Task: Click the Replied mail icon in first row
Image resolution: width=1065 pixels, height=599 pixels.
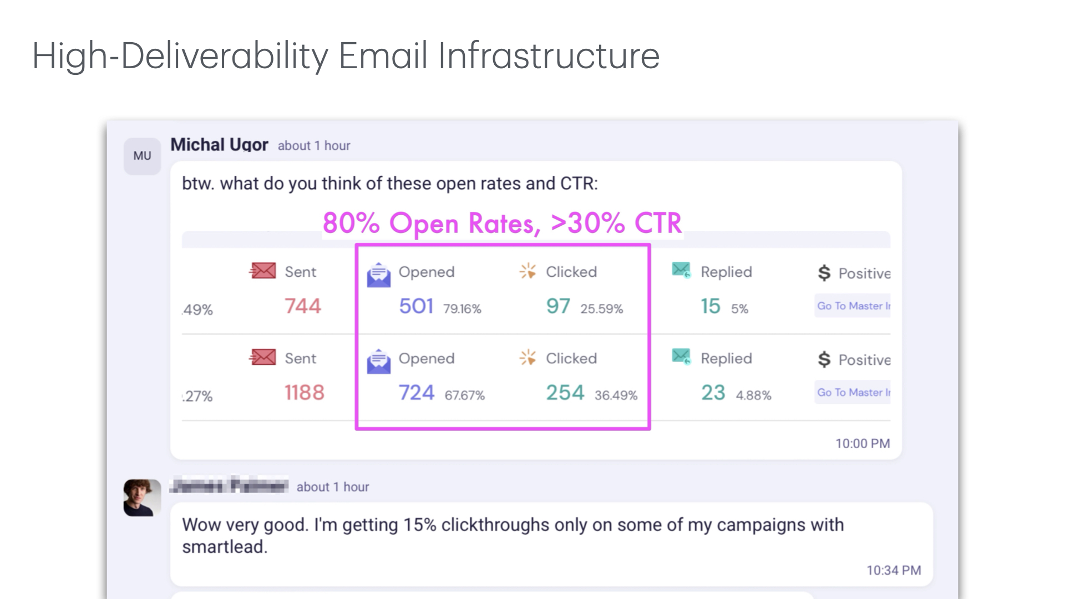Action: tap(681, 270)
